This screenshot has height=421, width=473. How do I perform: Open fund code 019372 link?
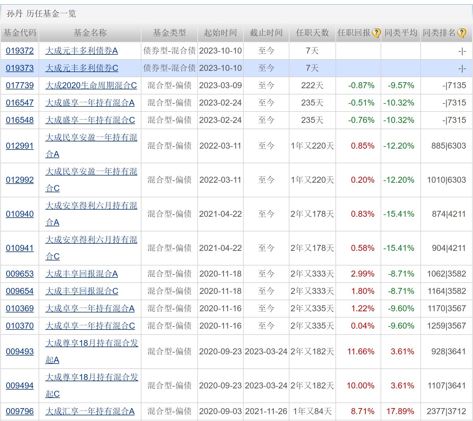click(x=20, y=51)
